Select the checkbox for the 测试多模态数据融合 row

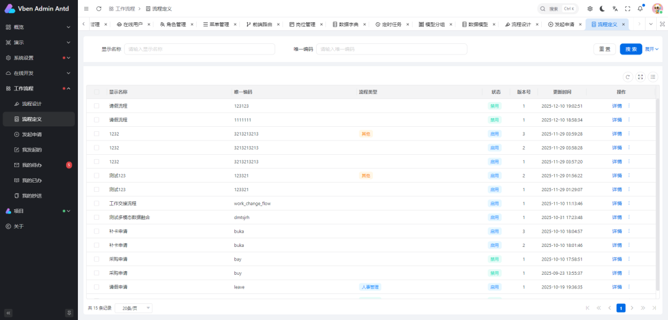click(x=96, y=217)
